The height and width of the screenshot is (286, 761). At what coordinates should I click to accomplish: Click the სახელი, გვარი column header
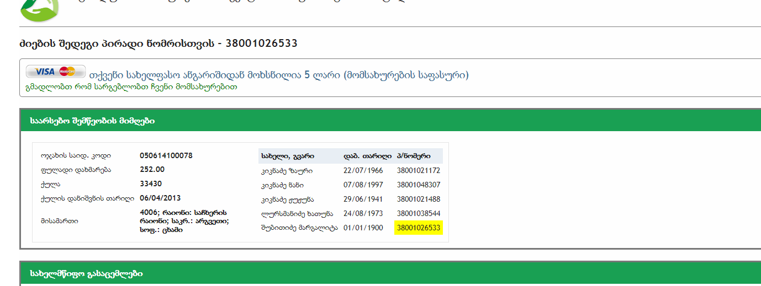(288, 157)
